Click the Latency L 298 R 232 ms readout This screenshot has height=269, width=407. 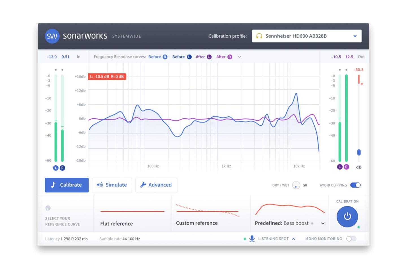tap(66, 239)
